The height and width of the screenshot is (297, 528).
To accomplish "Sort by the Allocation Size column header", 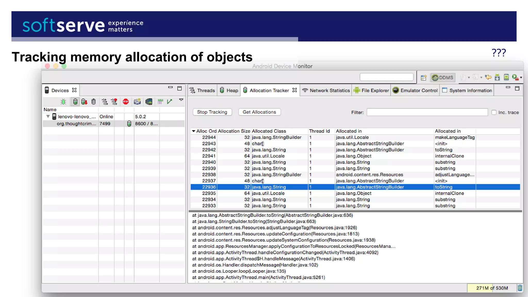I will click(234, 131).
